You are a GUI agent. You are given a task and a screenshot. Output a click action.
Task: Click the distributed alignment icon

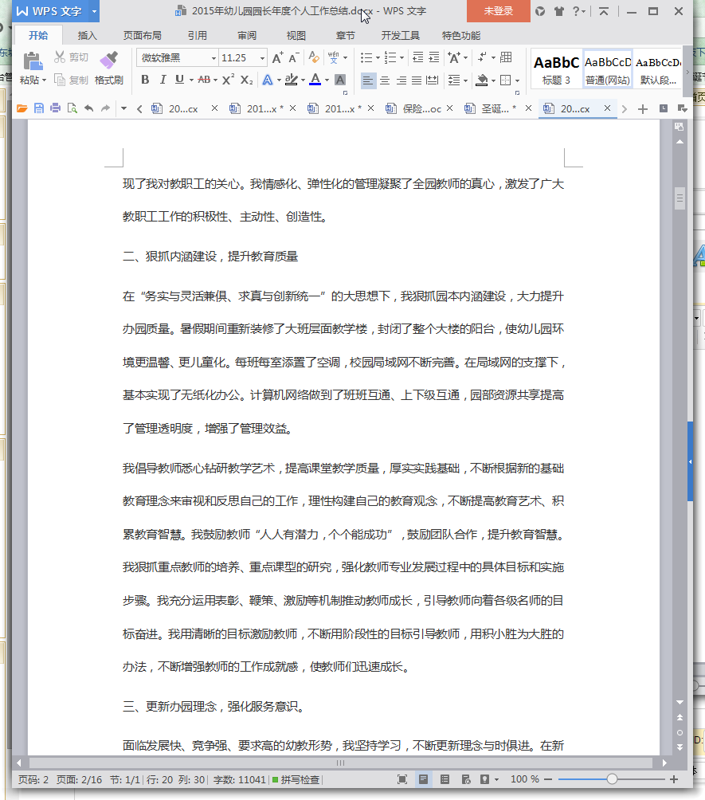click(x=432, y=80)
